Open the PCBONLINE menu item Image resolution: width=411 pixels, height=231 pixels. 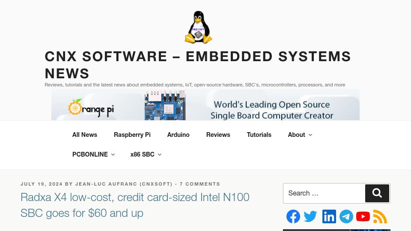[90, 154]
